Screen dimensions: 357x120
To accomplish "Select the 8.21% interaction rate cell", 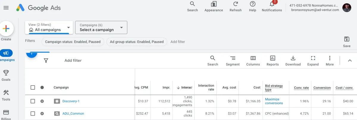I will point(209,113).
